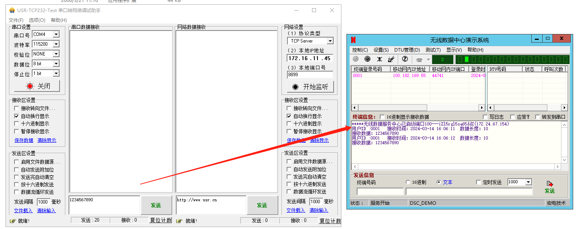
Task: Toggle 自动换行显示 in serial receive settings
Action: [x=16, y=116]
